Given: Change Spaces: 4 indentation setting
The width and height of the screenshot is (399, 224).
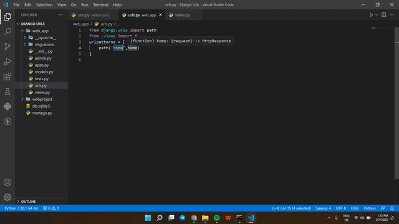Looking at the screenshot, I should (x=324, y=208).
